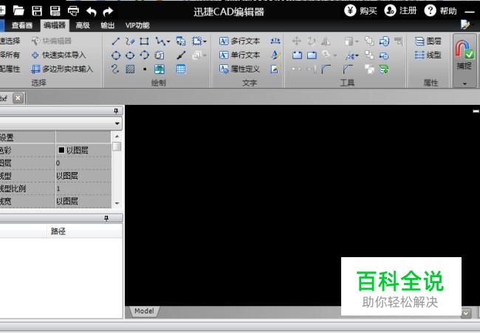Select the rectangle drawing tool

point(144,41)
